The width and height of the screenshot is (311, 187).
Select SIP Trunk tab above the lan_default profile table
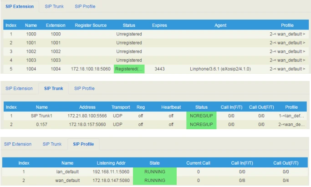[52, 144]
